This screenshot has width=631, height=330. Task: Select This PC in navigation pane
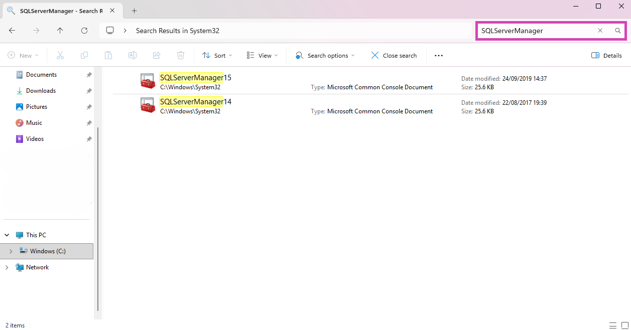[36, 235]
